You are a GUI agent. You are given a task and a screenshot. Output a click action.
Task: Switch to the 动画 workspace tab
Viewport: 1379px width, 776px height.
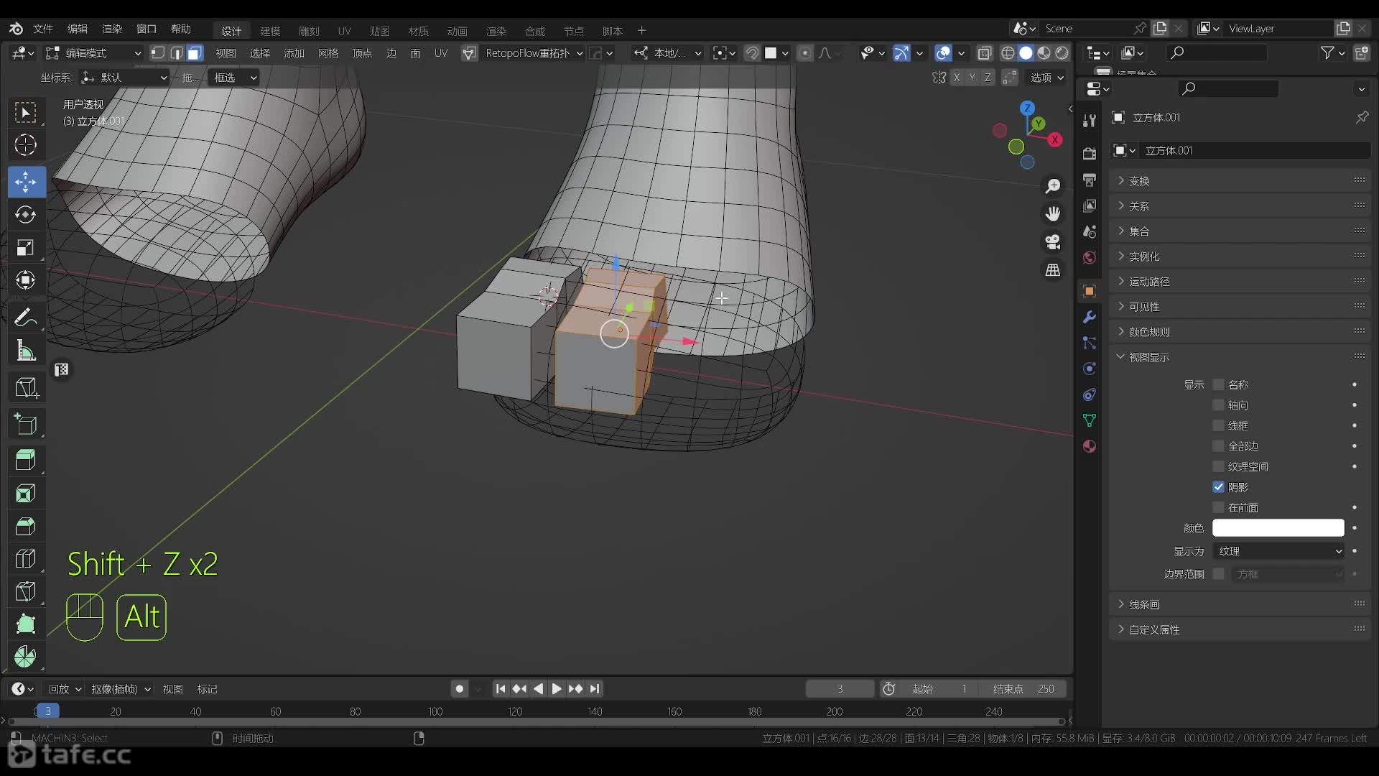(x=457, y=31)
